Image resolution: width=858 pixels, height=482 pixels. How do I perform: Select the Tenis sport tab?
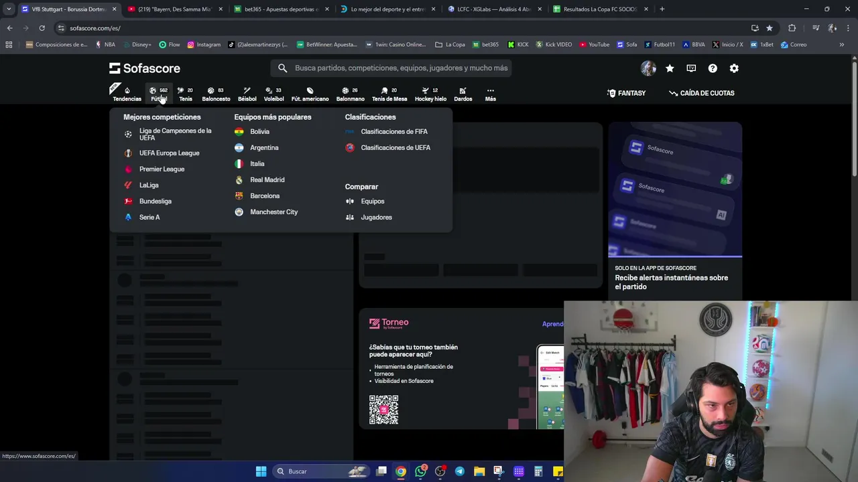186,94
